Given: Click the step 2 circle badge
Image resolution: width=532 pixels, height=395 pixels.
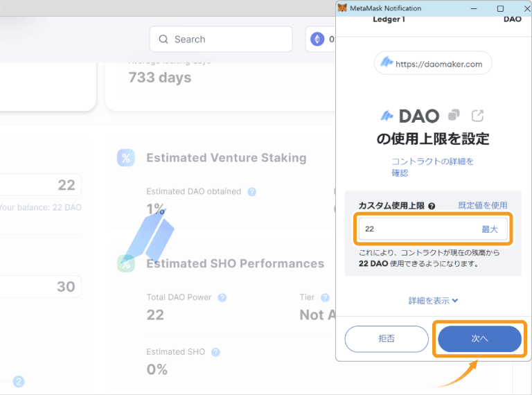Looking at the screenshot, I should pos(19,382).
